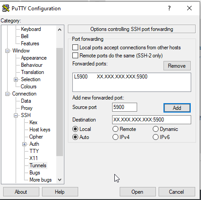This screenshot has height=200, width=201.
Task: Click the Source port input field
Action: 125,107
